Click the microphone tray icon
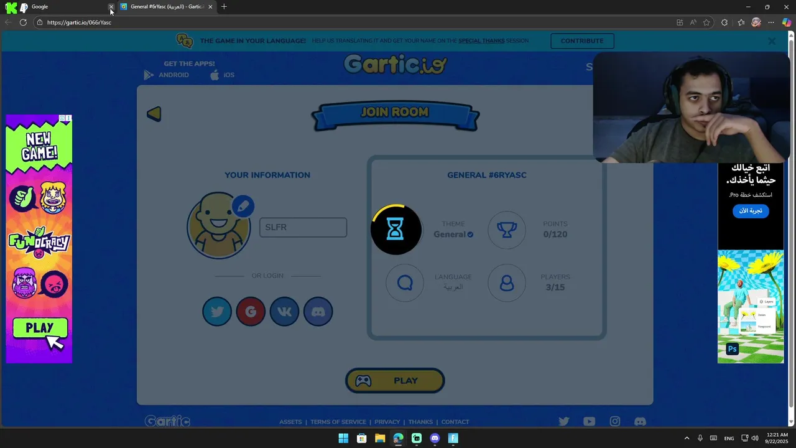This screenshot has height=448, width=796. click(700, 438)
